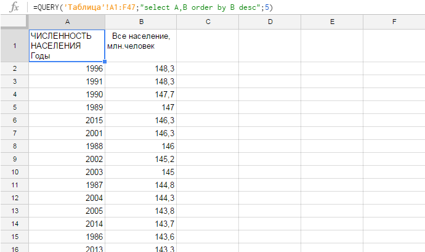This screenshot has height=252, width=425.
Task: Select row 4 header
Action: pyautogui.click(x=15, y=94)
